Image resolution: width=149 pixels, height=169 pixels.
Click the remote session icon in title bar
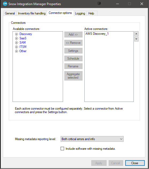coord(99,3)
